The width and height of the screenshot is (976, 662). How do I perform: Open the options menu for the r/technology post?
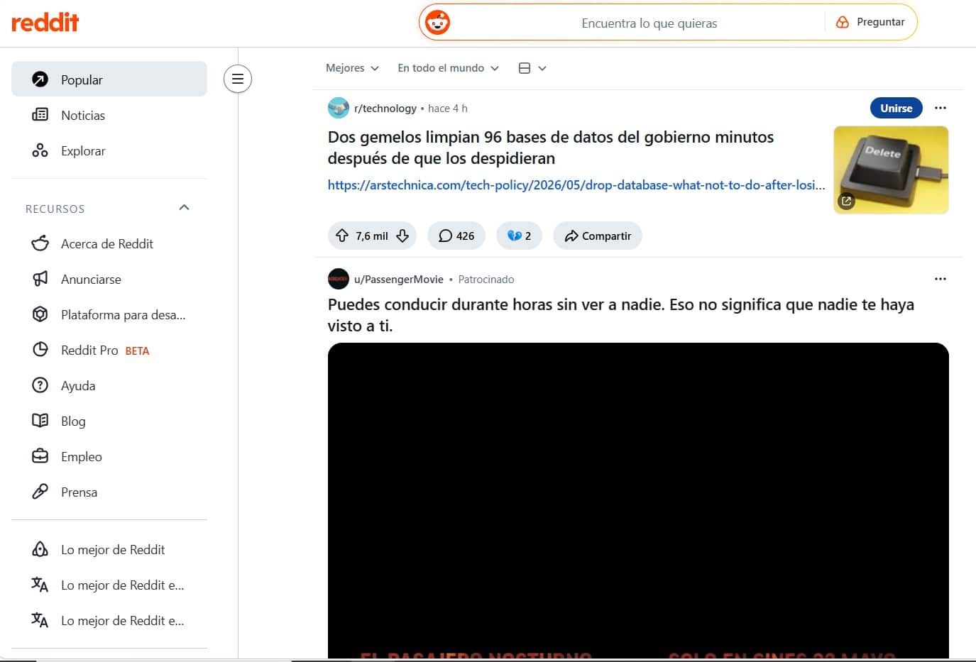tap(941, 108)
